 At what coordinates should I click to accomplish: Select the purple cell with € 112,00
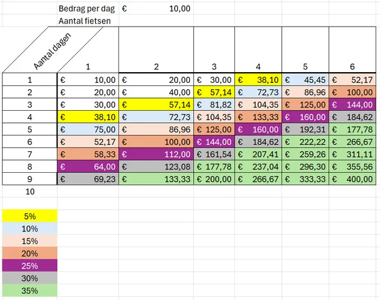click(156, 154)
